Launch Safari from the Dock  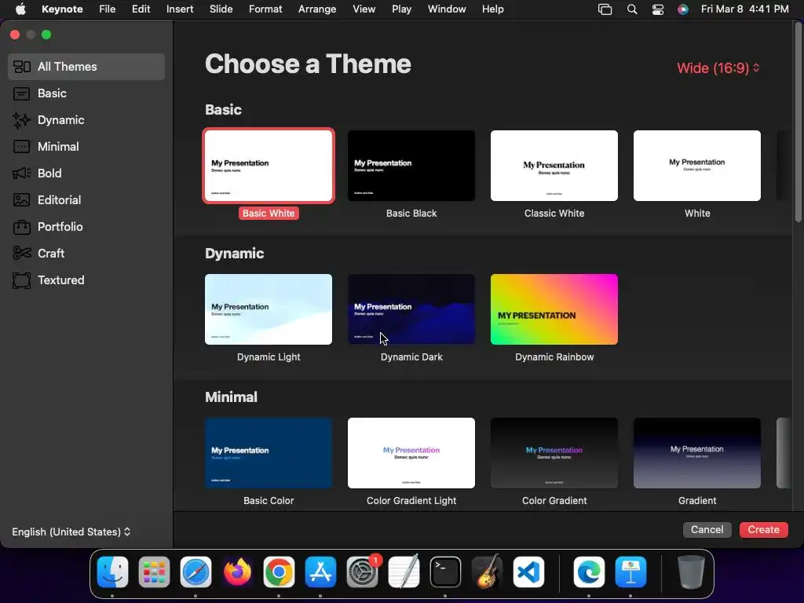pyautogui.click(x=196, y=572)
